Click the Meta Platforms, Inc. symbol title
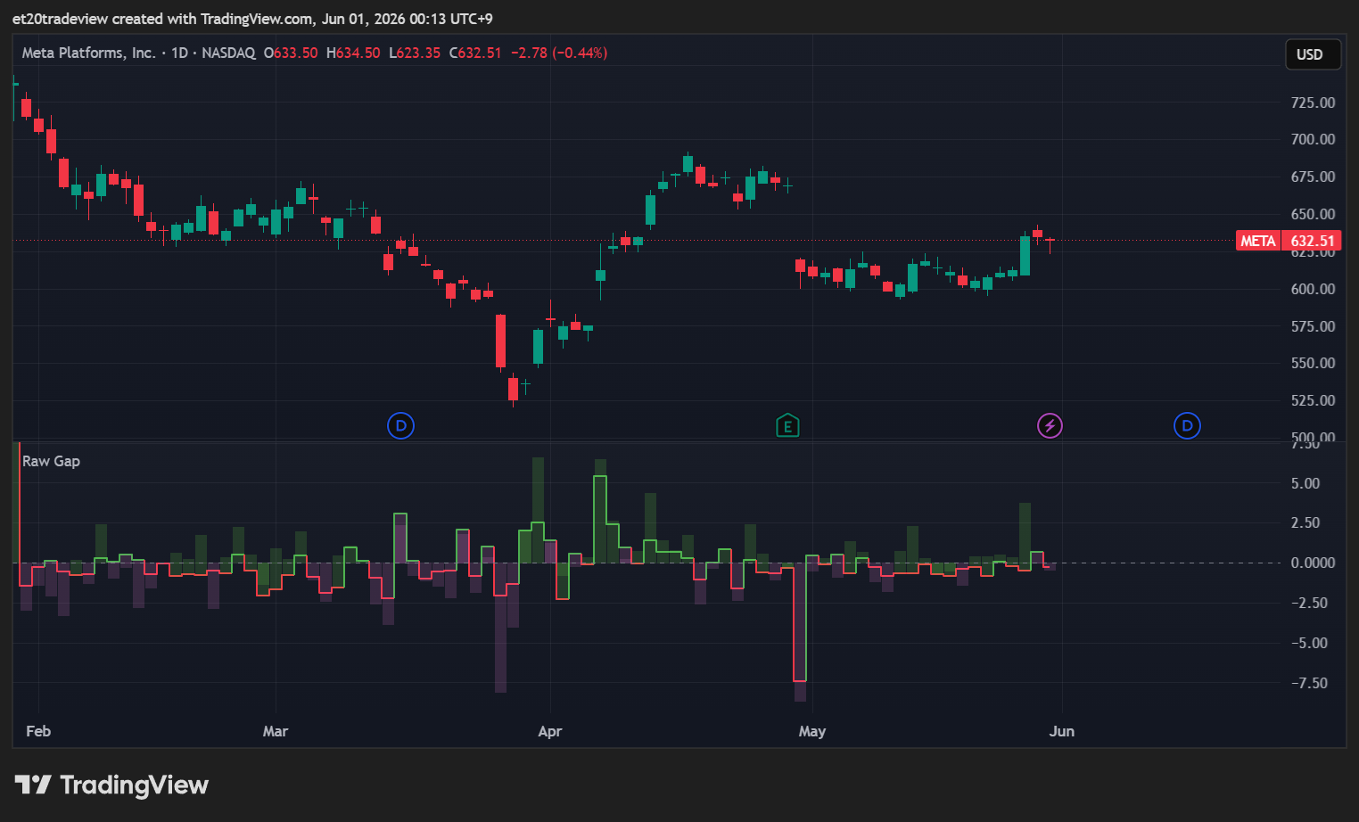This screenshot has width=1359, height=822. 88,53
